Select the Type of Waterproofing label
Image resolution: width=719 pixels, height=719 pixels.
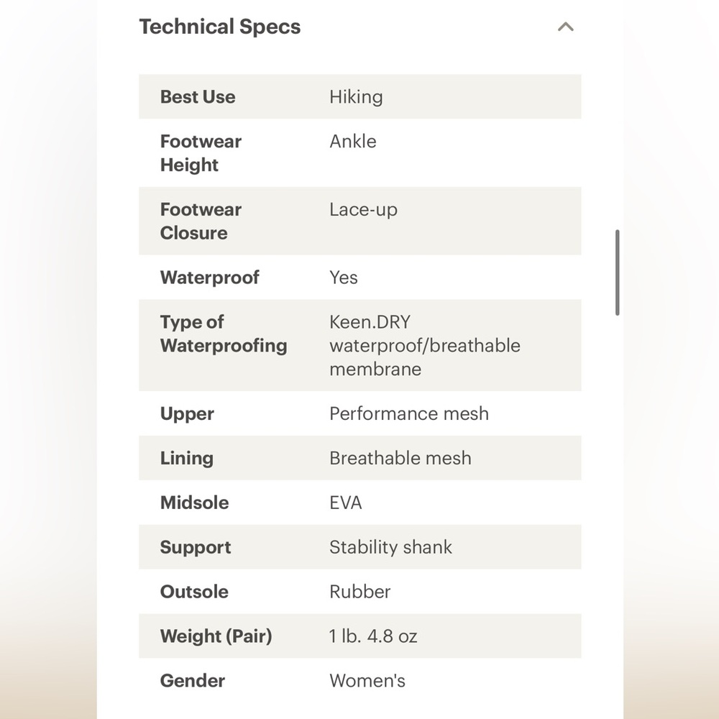tap(223, 334)
